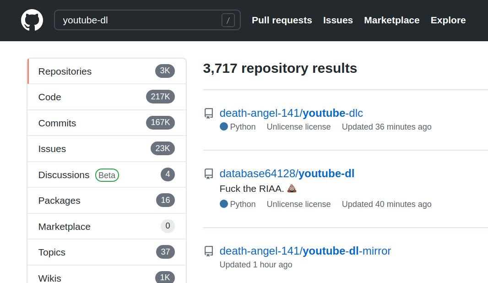Screen dimensions: 488x283
Task: Select the Topics results filter
Action: [107, 252]
